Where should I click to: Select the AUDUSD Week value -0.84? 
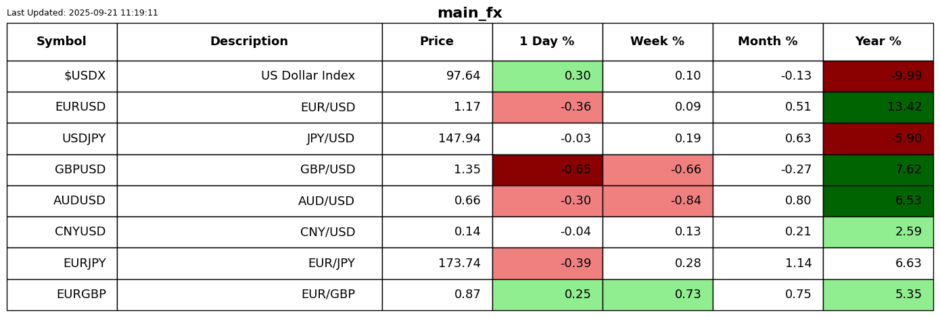click(x=657, y=201)
